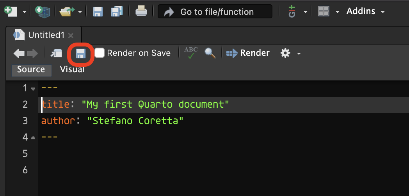Open an existing file via folder icon

(67, 12)
